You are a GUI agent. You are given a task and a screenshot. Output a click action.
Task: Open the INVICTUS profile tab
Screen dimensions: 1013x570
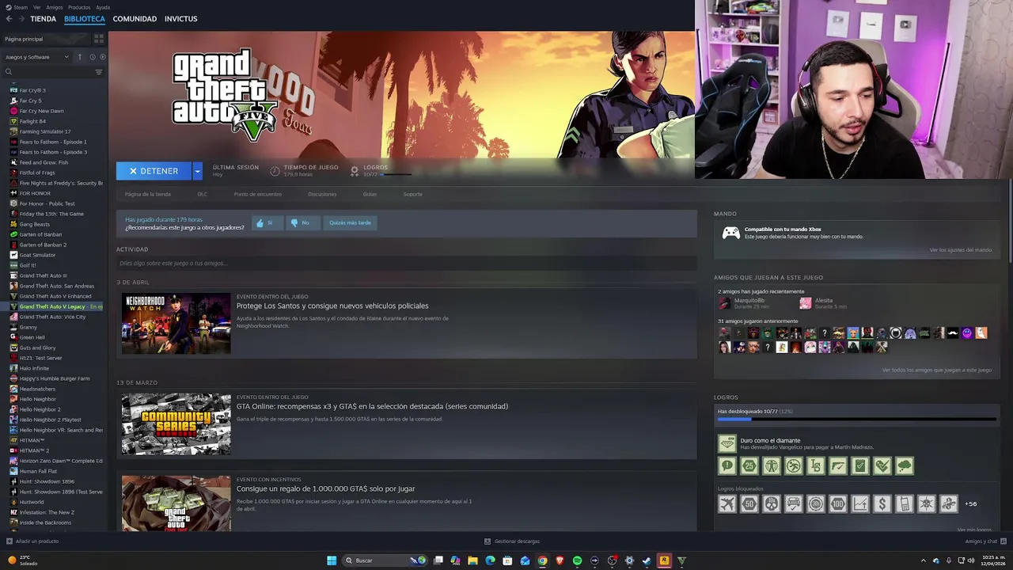tap(181, 18)
